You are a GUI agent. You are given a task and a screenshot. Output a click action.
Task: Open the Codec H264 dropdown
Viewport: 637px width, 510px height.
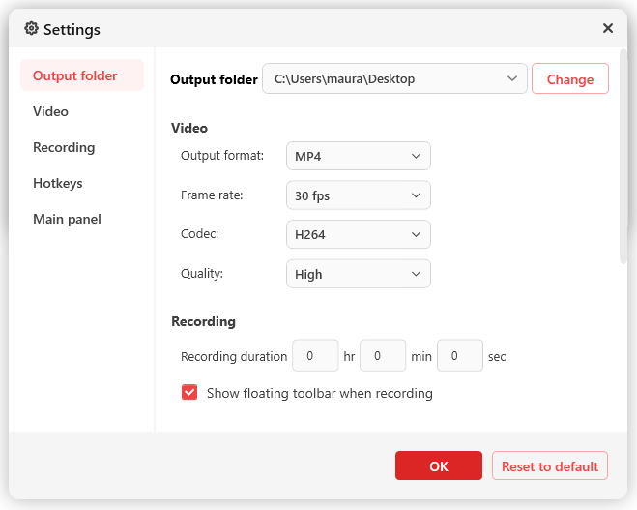point(359,234)
